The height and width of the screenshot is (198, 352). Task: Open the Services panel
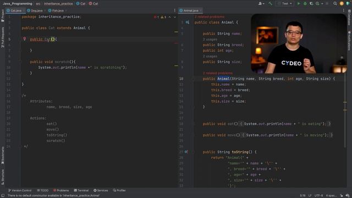101,190
